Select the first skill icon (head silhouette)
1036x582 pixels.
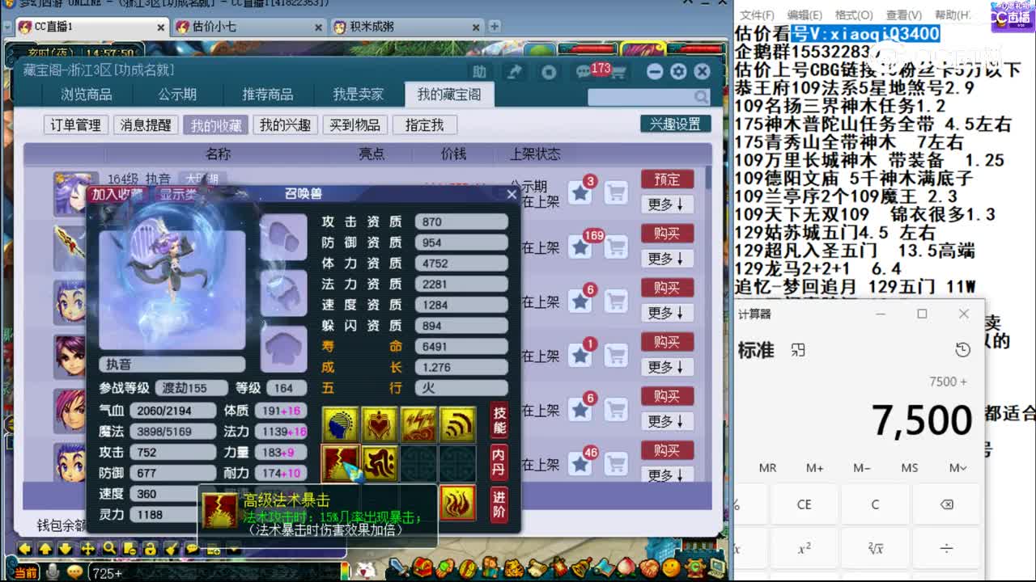[341, 425]
